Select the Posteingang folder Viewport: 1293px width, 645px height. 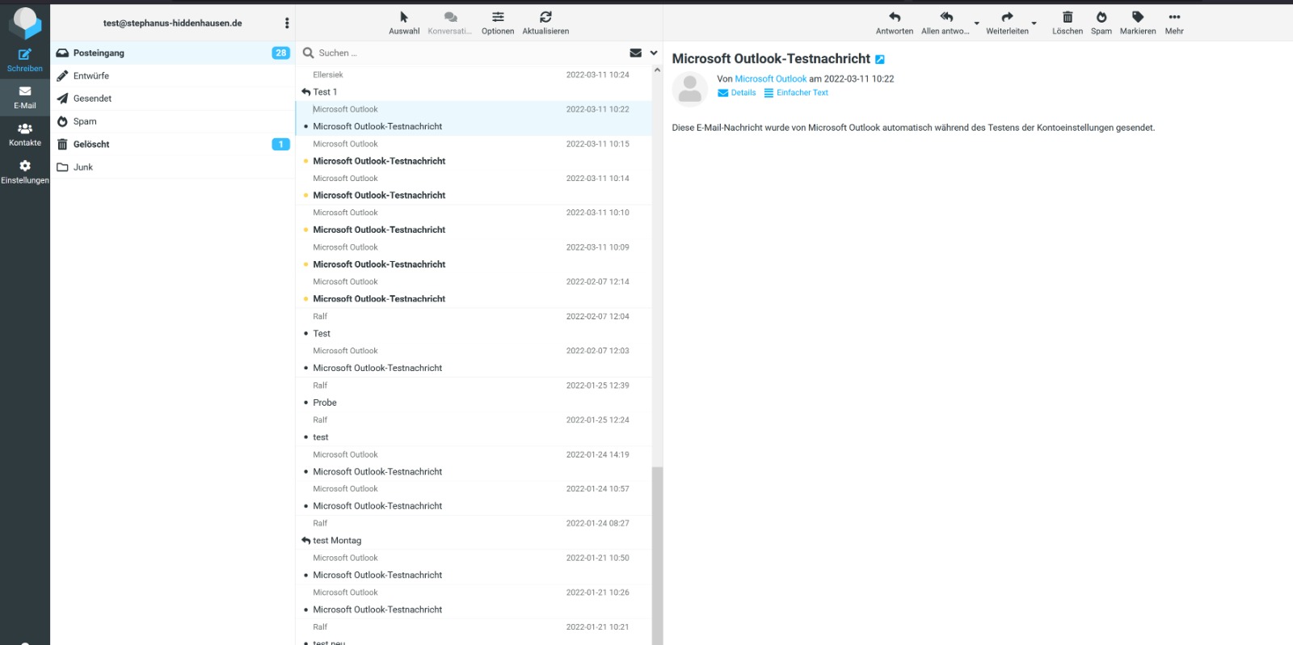point(172,53)
